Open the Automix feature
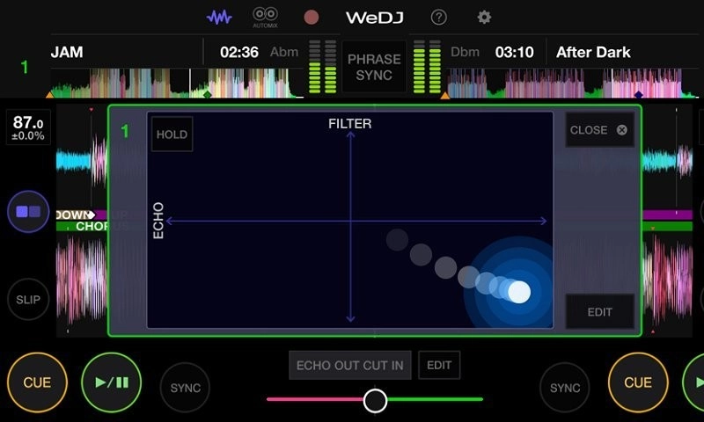 (x=265, y=18)
